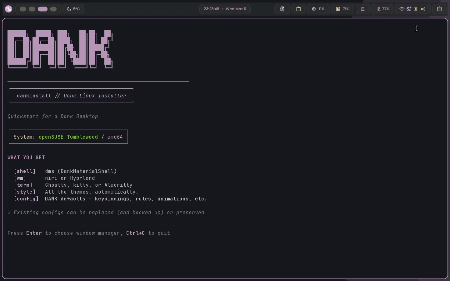Click the 5°C weather reading
The height and width of the screenshot is (281, 450).
pyautogui.click(x=77, y=9)
